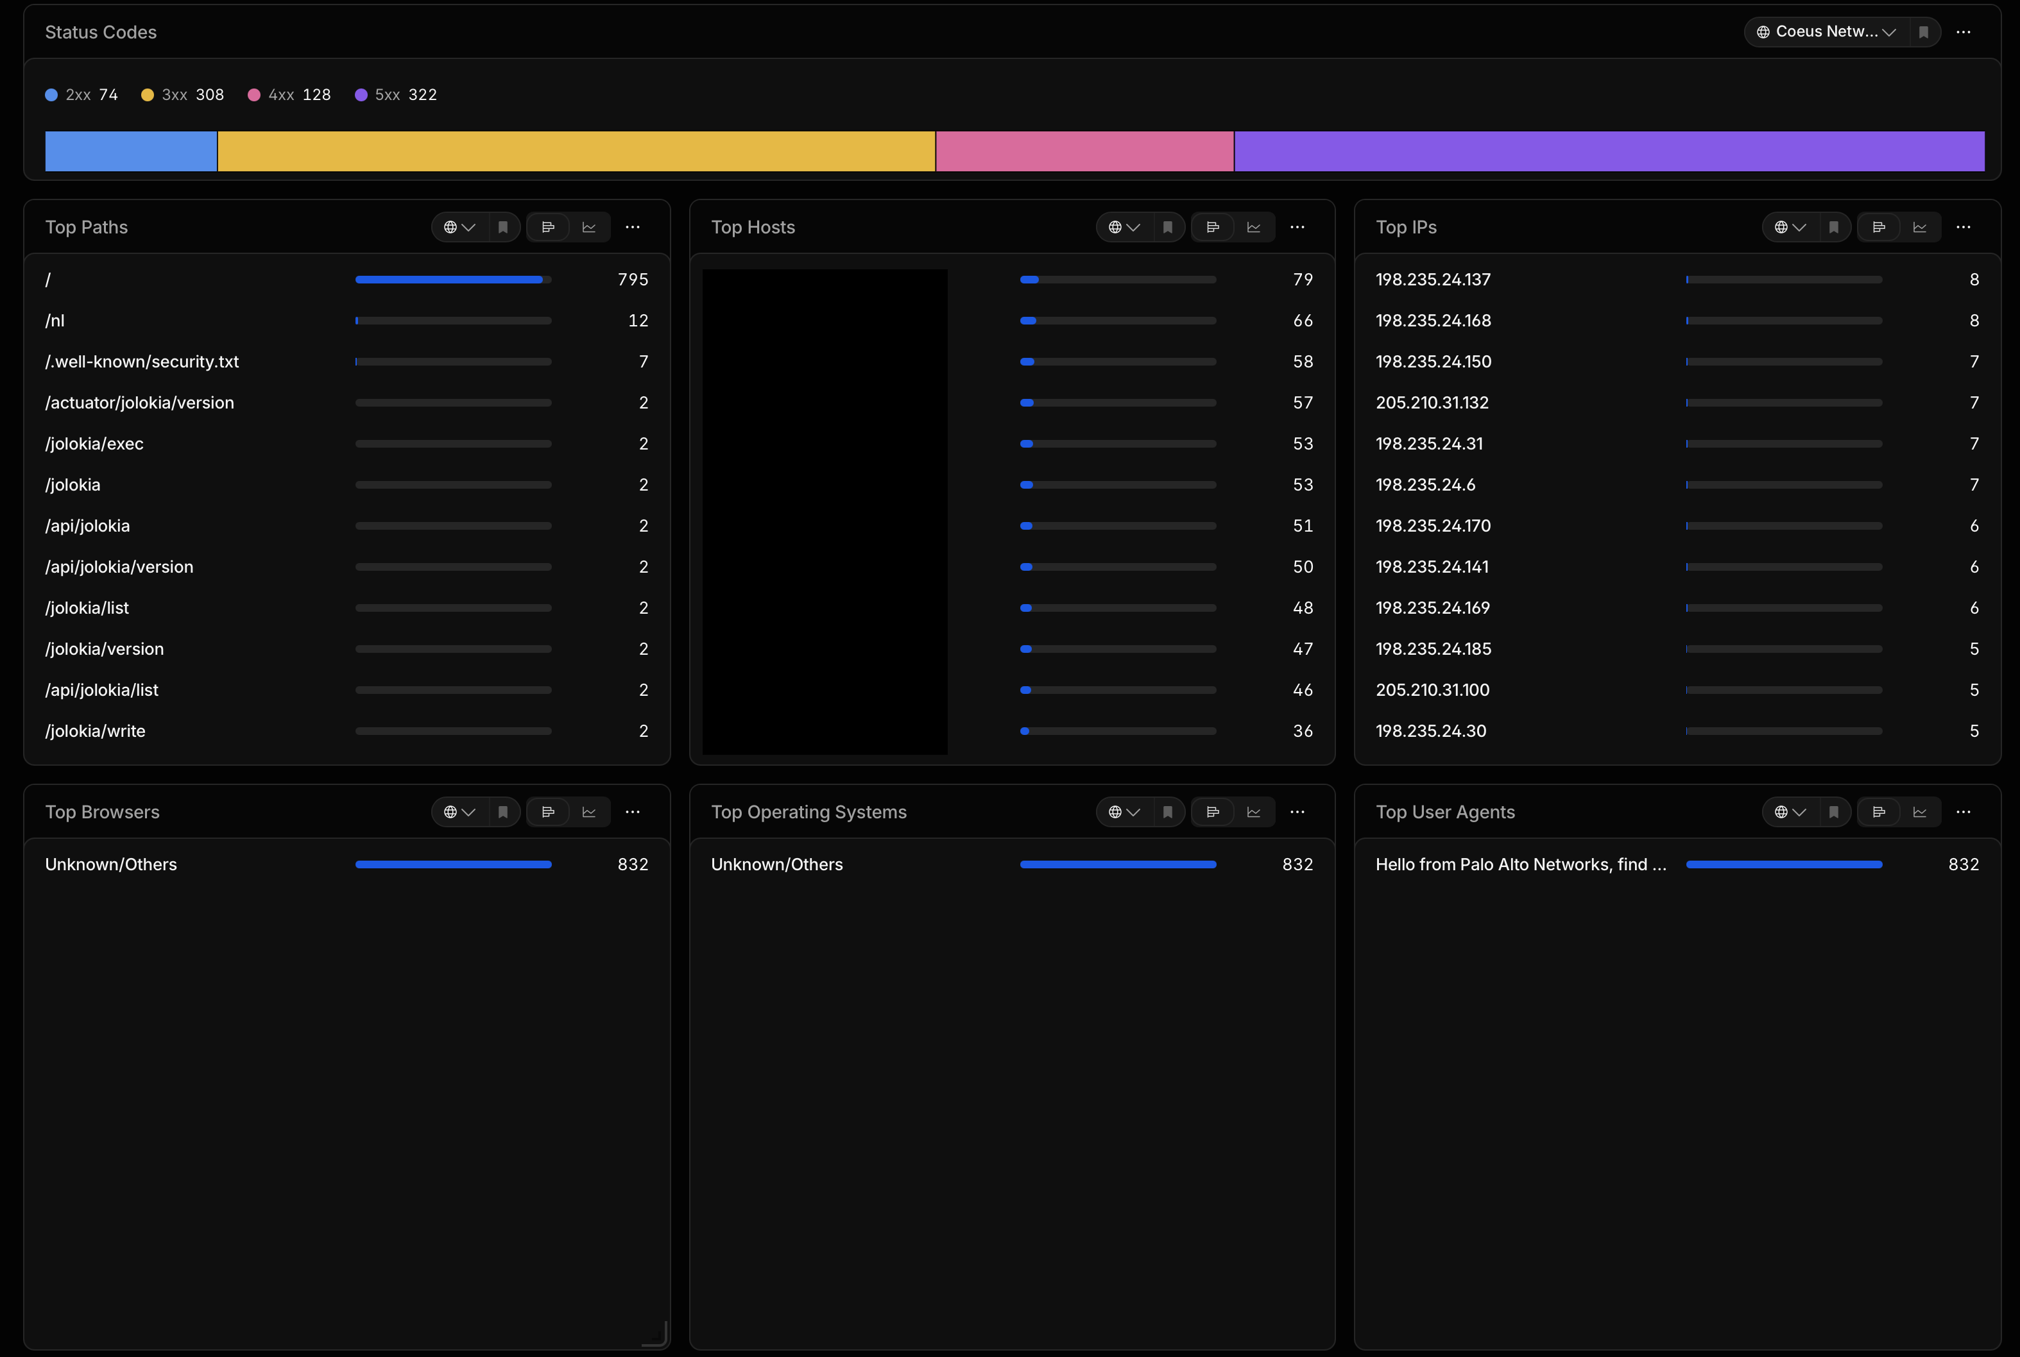Open Status Codes more options menu
This screenshot has height=1357, width=2020.
pos(1963,32)
